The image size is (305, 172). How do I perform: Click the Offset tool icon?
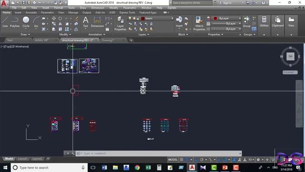(76, 29)
